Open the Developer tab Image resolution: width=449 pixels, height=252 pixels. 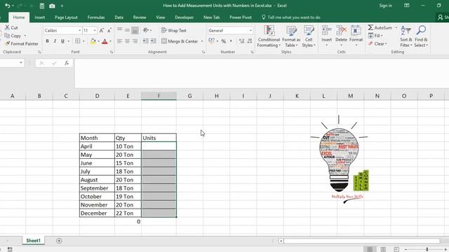tap(184, 17)
